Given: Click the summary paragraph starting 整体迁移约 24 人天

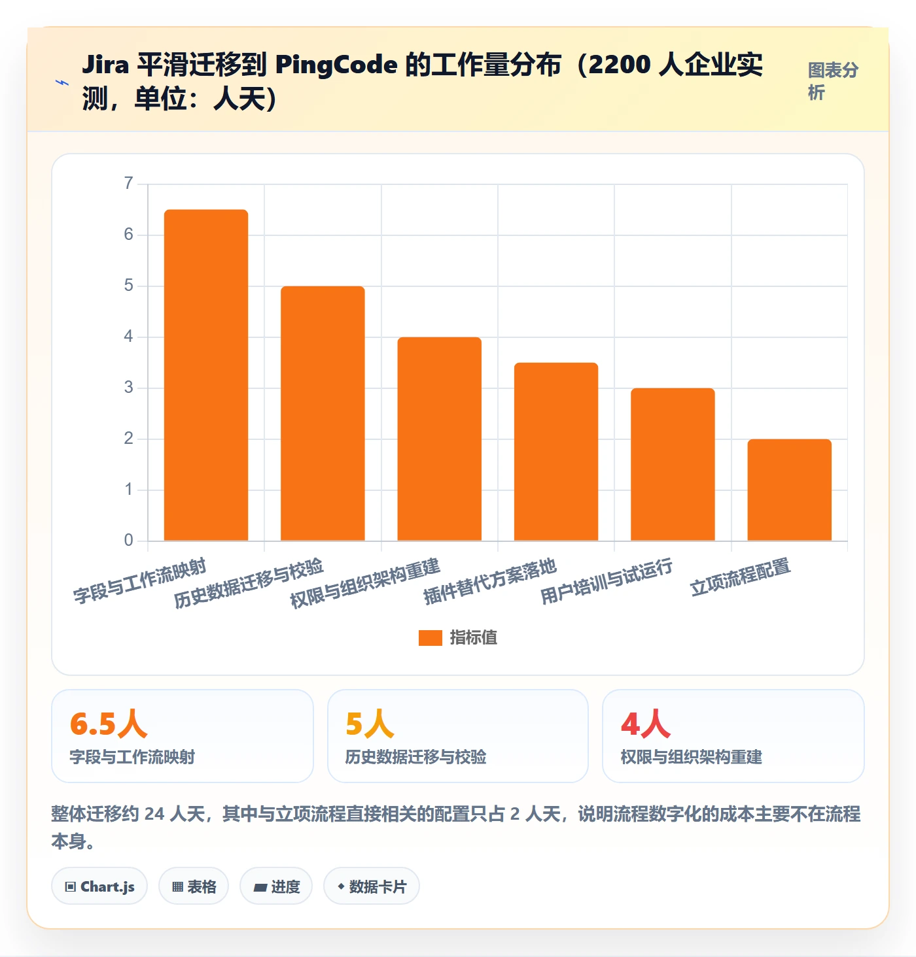Looking at the screenshot, I should pos(456,828).
